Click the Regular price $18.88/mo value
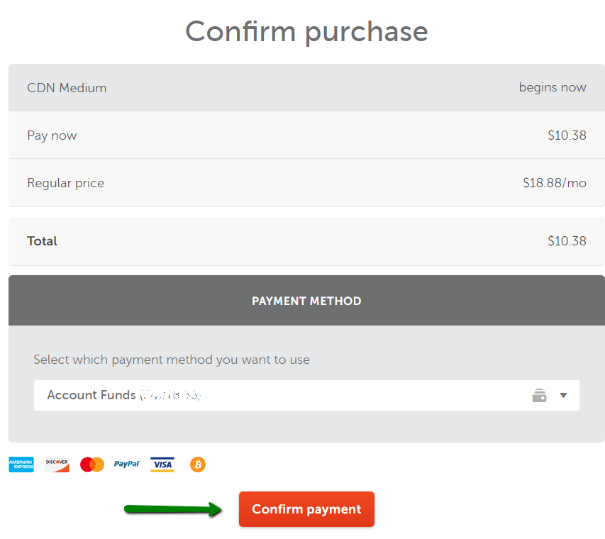Viewport: 605px width, 539px height. (x=555, y=183)
